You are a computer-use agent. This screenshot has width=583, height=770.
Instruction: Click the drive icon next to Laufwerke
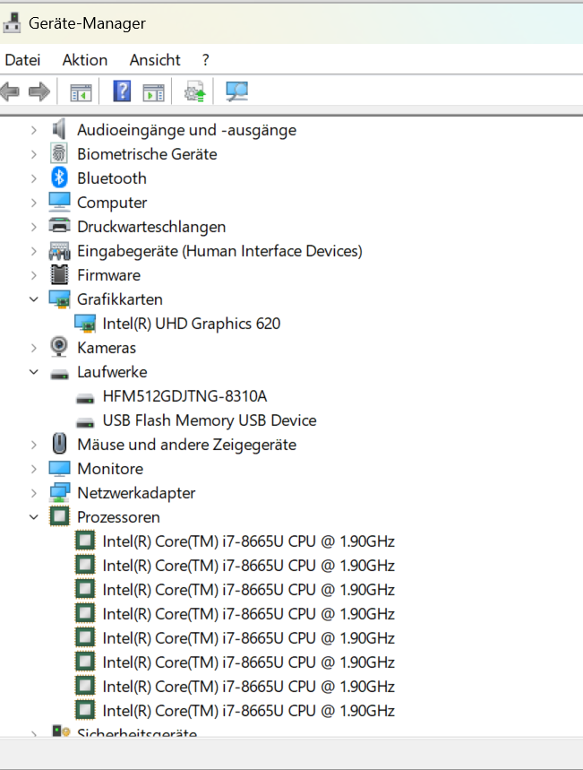click(59, 375)
